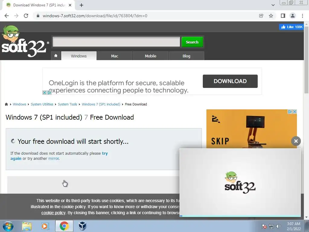Click the 'try again' download link
This screenshot has height=232, width=309.
pyautogui.click(x=105, y=153)
